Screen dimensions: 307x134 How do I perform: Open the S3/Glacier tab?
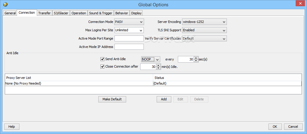61,13
